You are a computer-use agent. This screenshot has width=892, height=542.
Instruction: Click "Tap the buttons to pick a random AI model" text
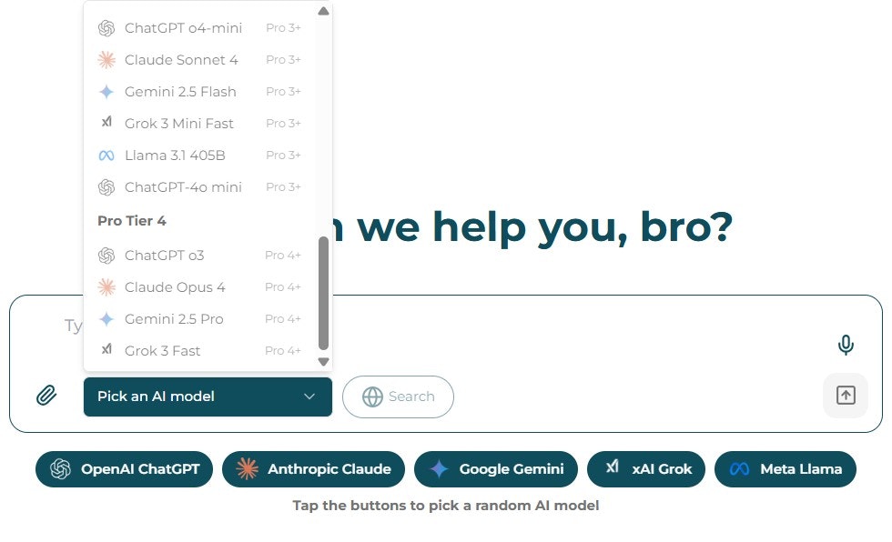click(x=446, y=506)
